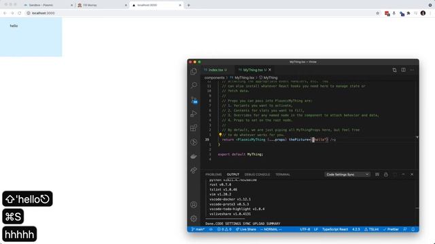The height and width of the screenshot is (244, 435).
Task: Change TypeScript React language mode
Action: point(335,229)
